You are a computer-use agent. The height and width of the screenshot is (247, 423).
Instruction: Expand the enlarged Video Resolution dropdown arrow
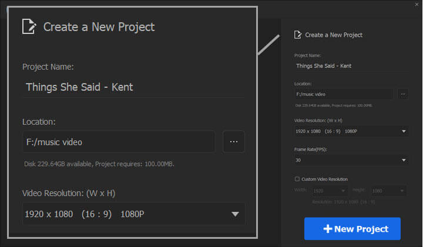pos(235,214)
